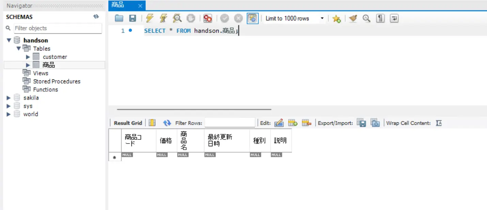Screen dimensions: 487x210
Task: Toggle auto-commit mode button
Action: tap(252, 18)
